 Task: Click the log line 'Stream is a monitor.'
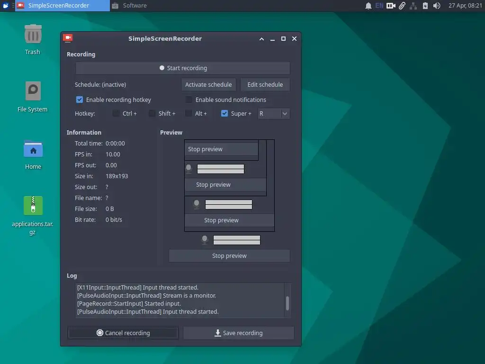tap(189, 295)
